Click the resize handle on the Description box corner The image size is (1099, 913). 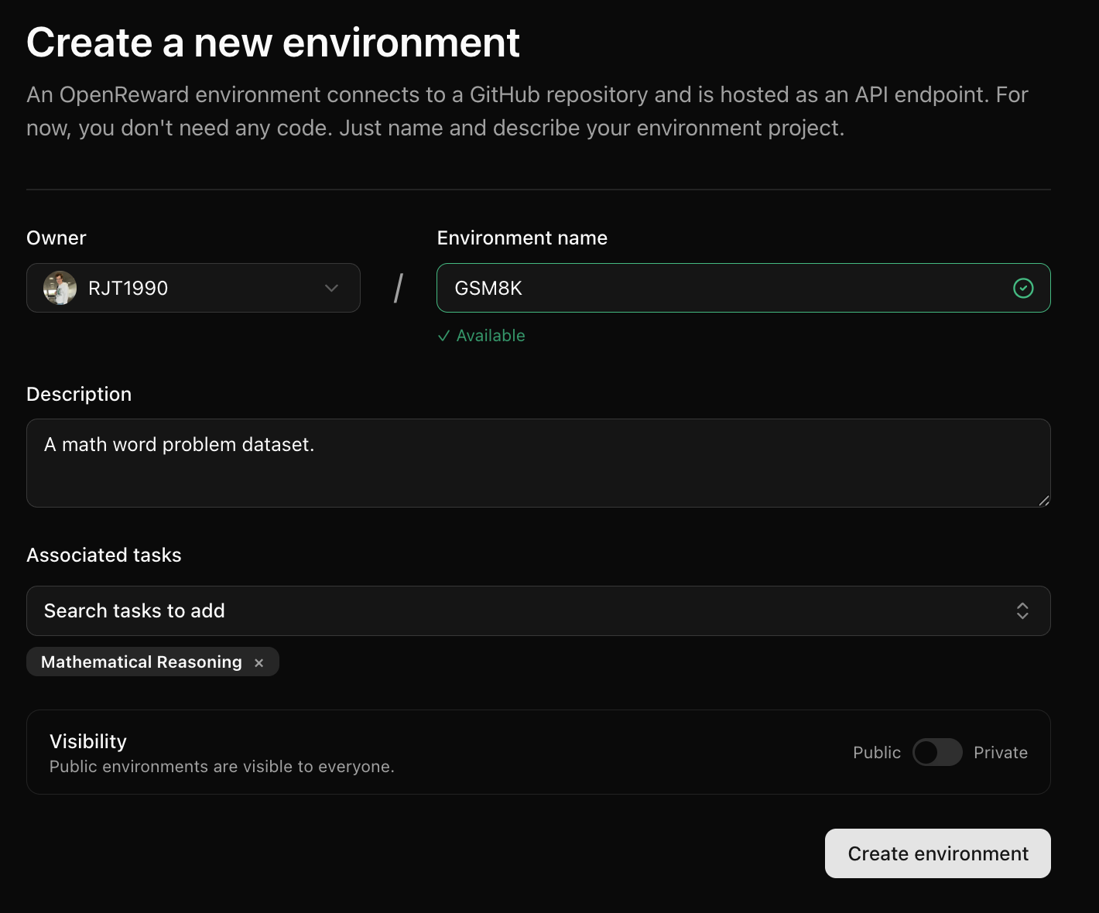coord(1044,502)
